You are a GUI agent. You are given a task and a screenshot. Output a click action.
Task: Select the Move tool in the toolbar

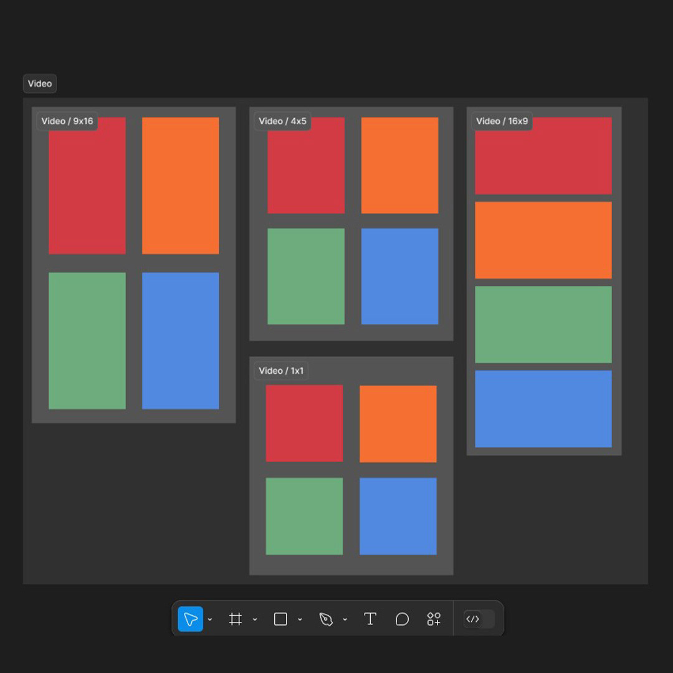[x=190, y=619]
